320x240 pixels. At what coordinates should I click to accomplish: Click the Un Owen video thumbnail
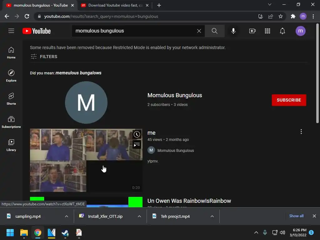(x=86, y=202)
